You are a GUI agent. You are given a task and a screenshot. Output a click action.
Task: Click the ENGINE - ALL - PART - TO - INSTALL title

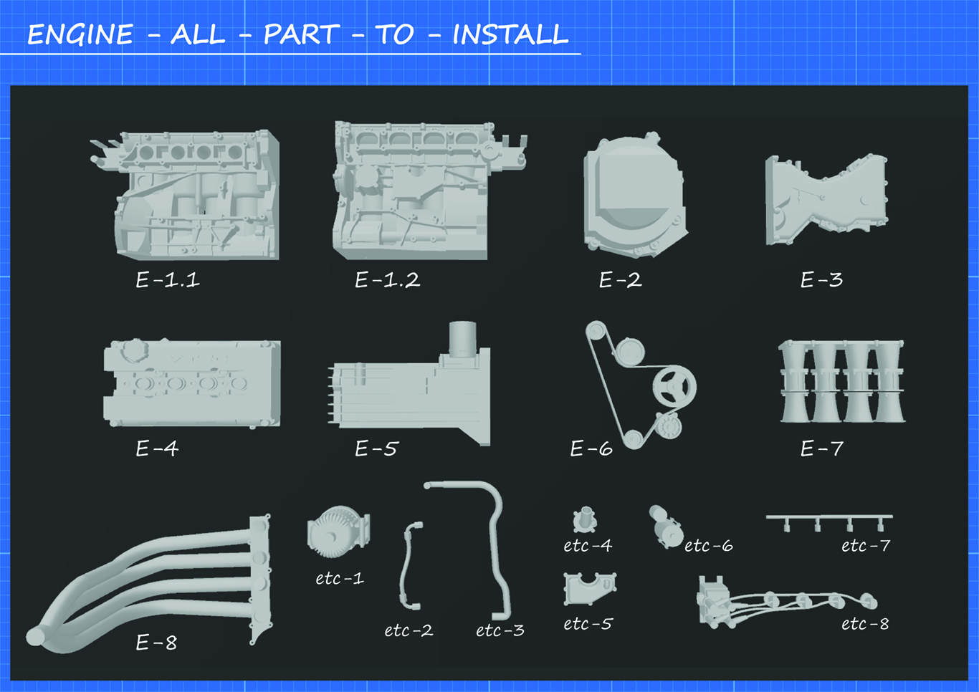pyautogui.click(x=297, y=34)
